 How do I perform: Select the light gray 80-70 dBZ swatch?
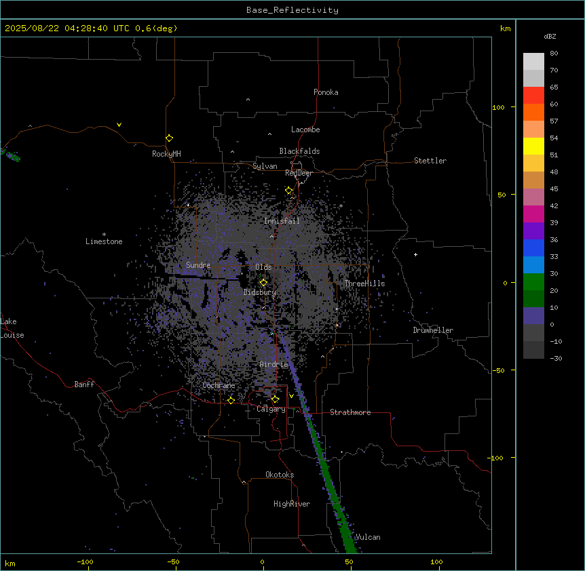pos(533,62)
